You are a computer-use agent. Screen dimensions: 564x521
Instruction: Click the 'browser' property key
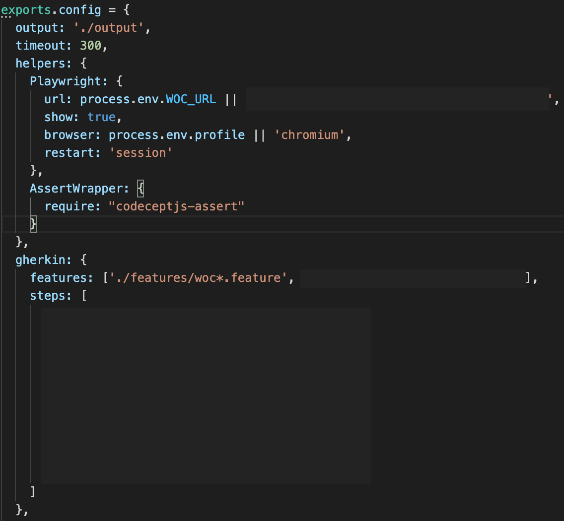(69, 135)
